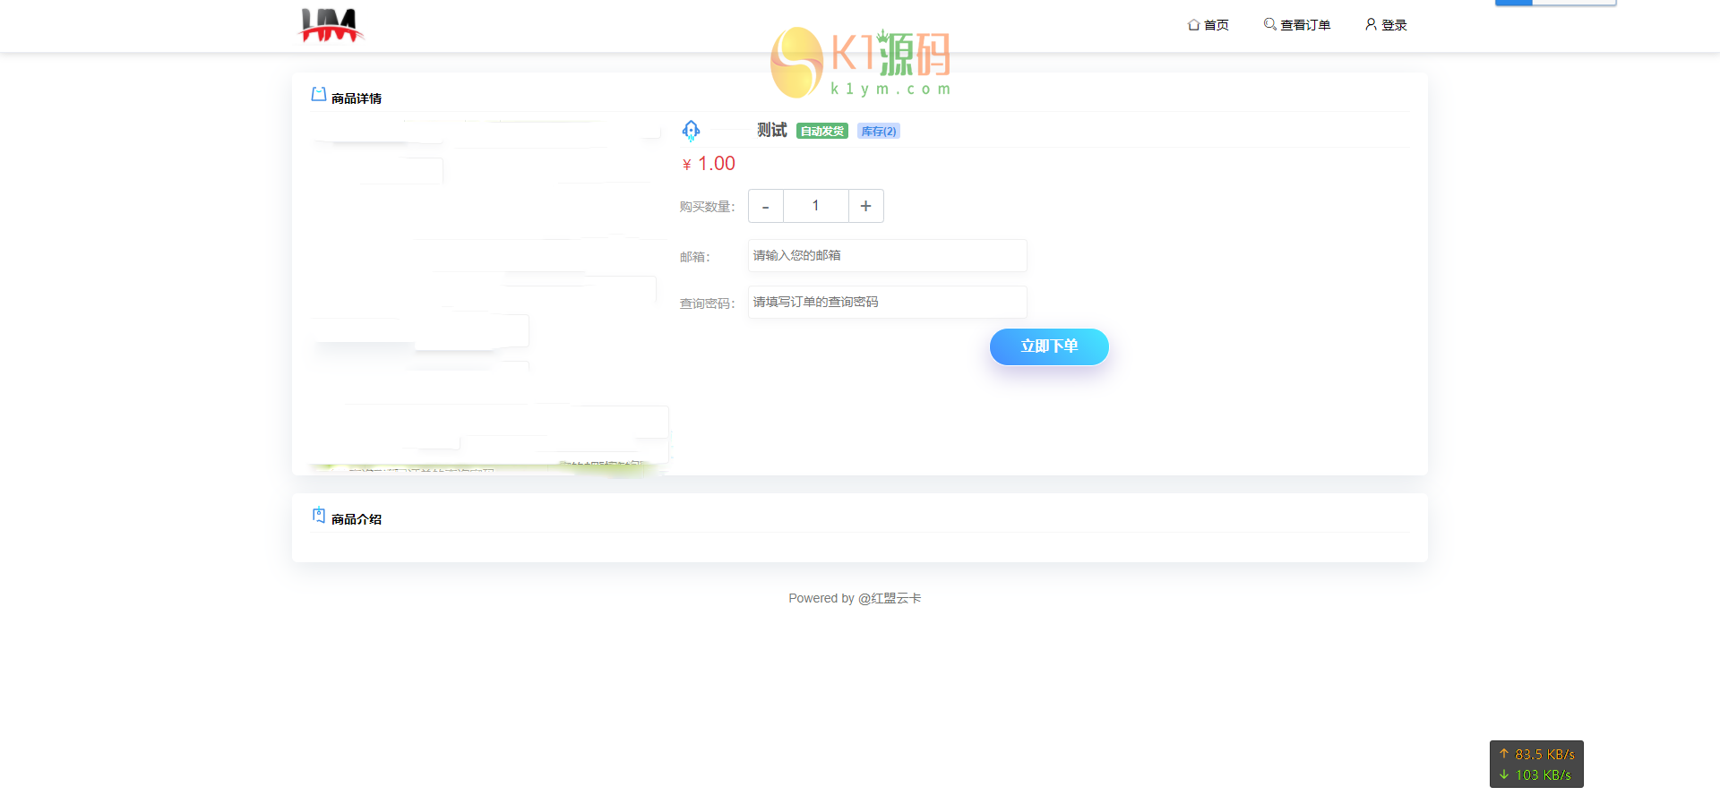1720x812 pixels.
Task: Click the Powered by @红盟云卡 footer text
Action: coord(855,598)
